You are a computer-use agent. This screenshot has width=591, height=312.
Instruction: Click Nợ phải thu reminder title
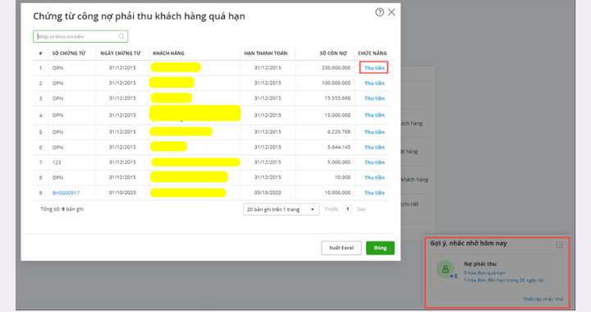480,264
